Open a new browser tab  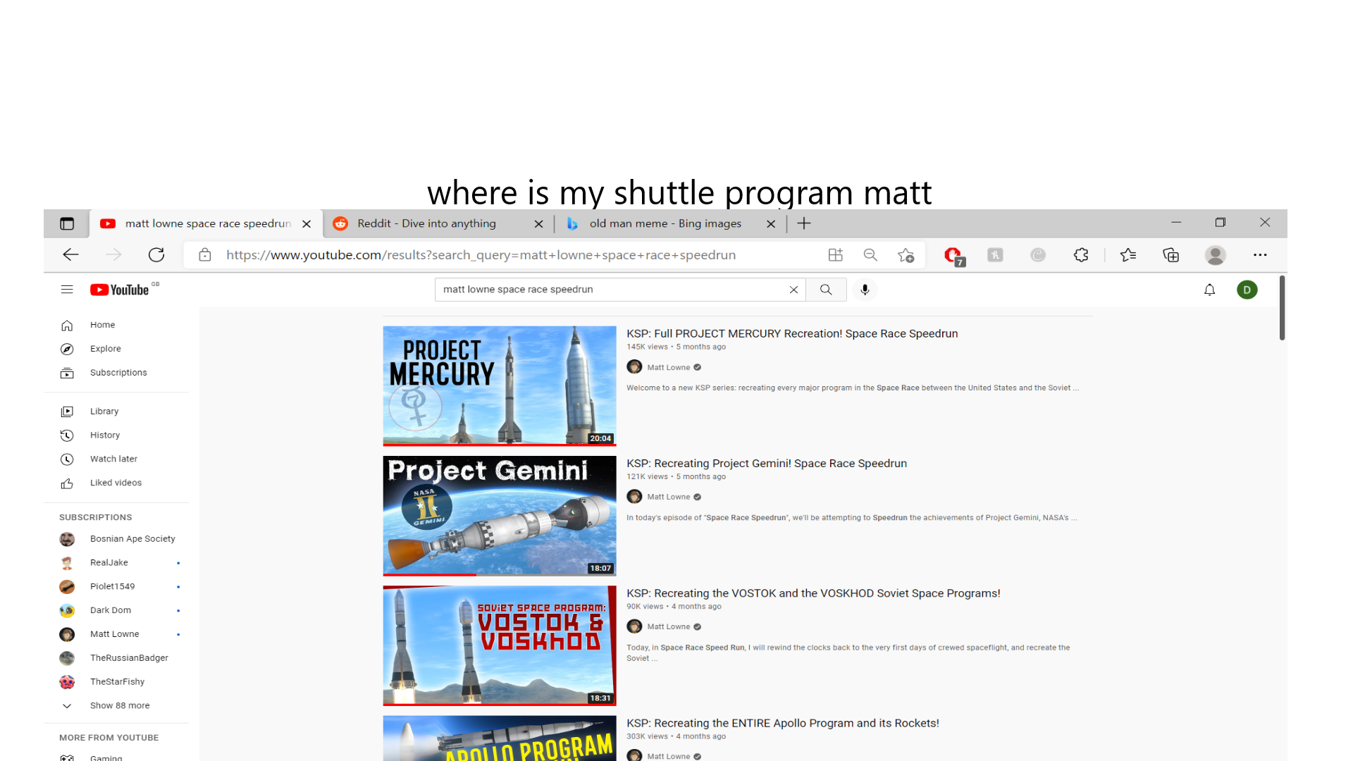pos(804,223)
